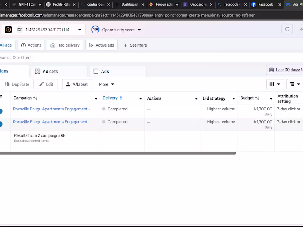Close the Facebook browser tab
Viewport: 303px width, 227px height.
point(280,5)
